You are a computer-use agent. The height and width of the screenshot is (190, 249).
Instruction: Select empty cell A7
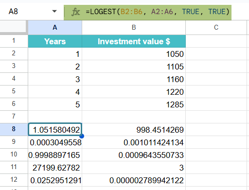coord(55,117)
